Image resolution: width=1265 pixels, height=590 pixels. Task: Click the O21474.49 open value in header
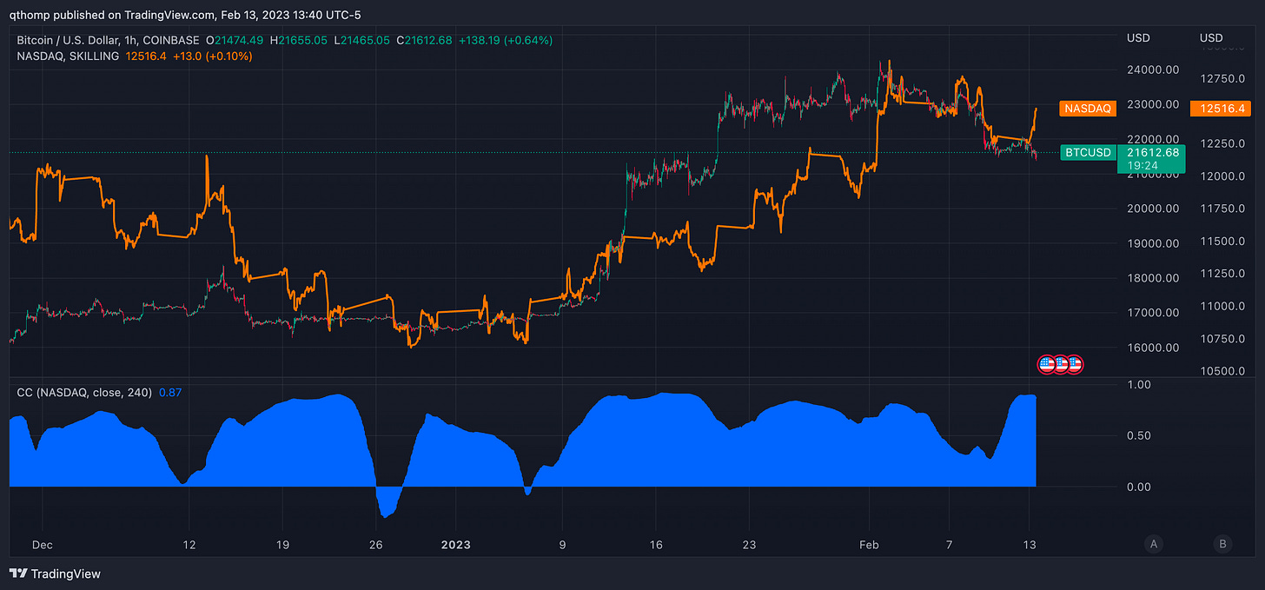pyautogui.click(x=235, y=40)
